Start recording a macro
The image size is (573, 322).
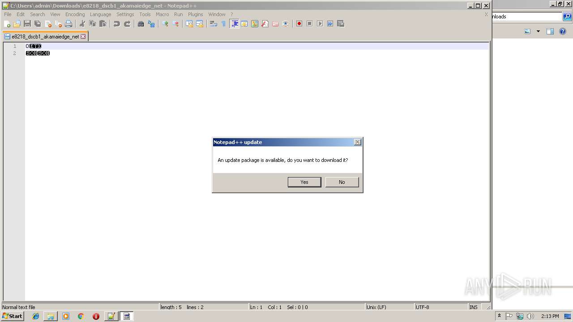pos(299,23)
